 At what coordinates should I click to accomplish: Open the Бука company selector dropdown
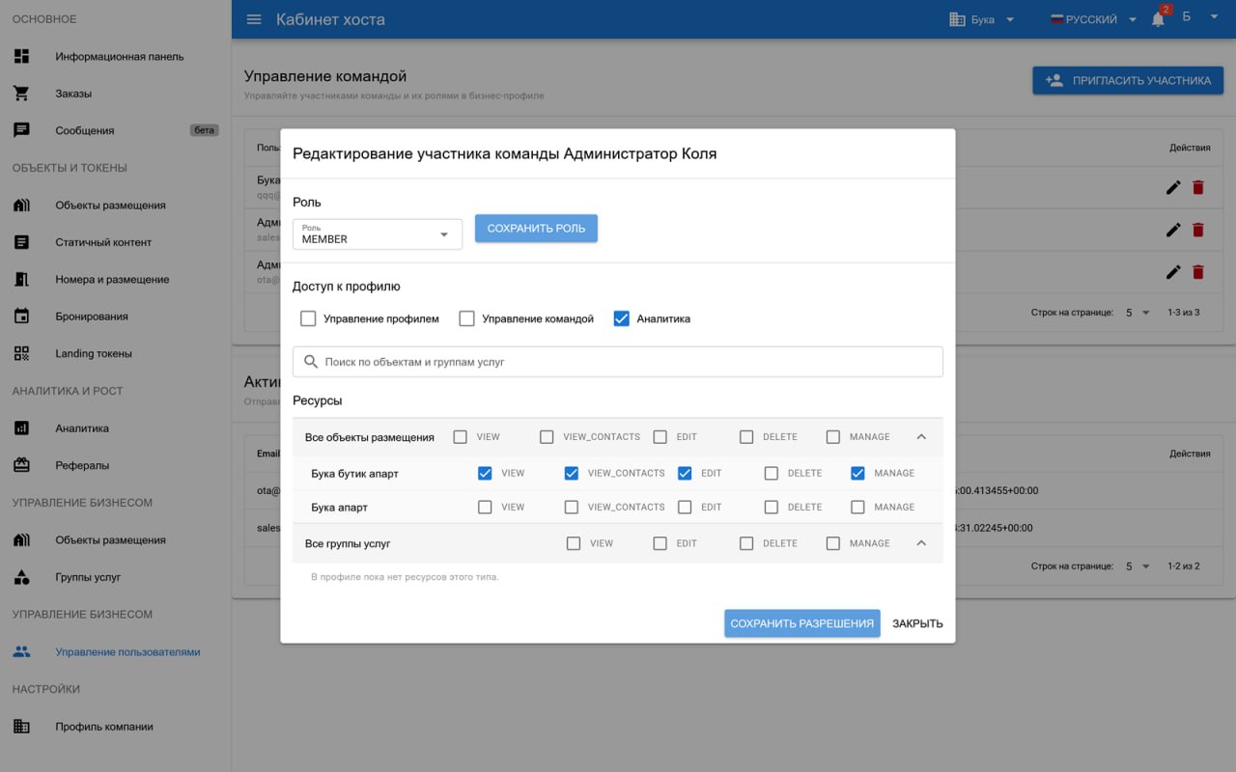coord(982,19)
